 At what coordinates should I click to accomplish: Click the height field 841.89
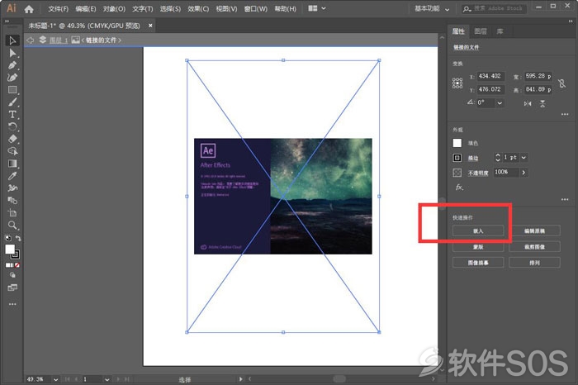click(538, 89)
